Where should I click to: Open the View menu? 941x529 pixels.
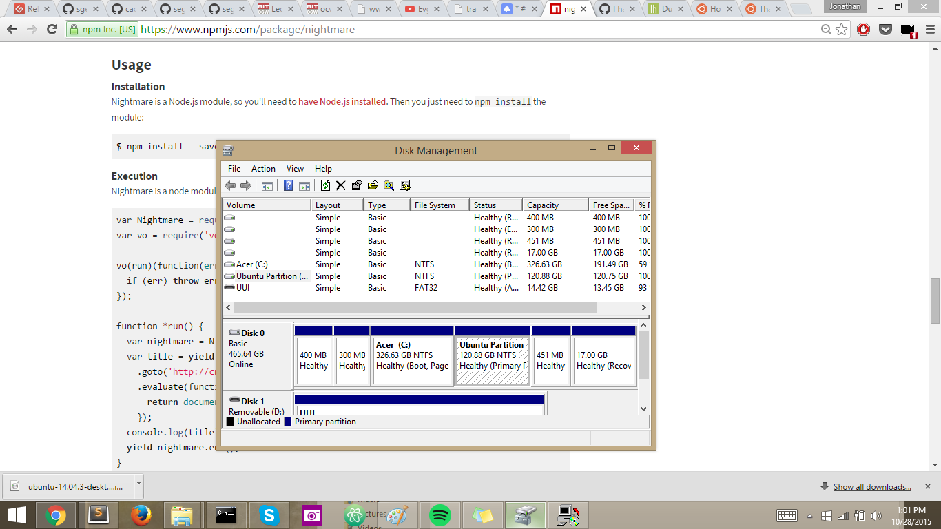[x=295, y=169]
